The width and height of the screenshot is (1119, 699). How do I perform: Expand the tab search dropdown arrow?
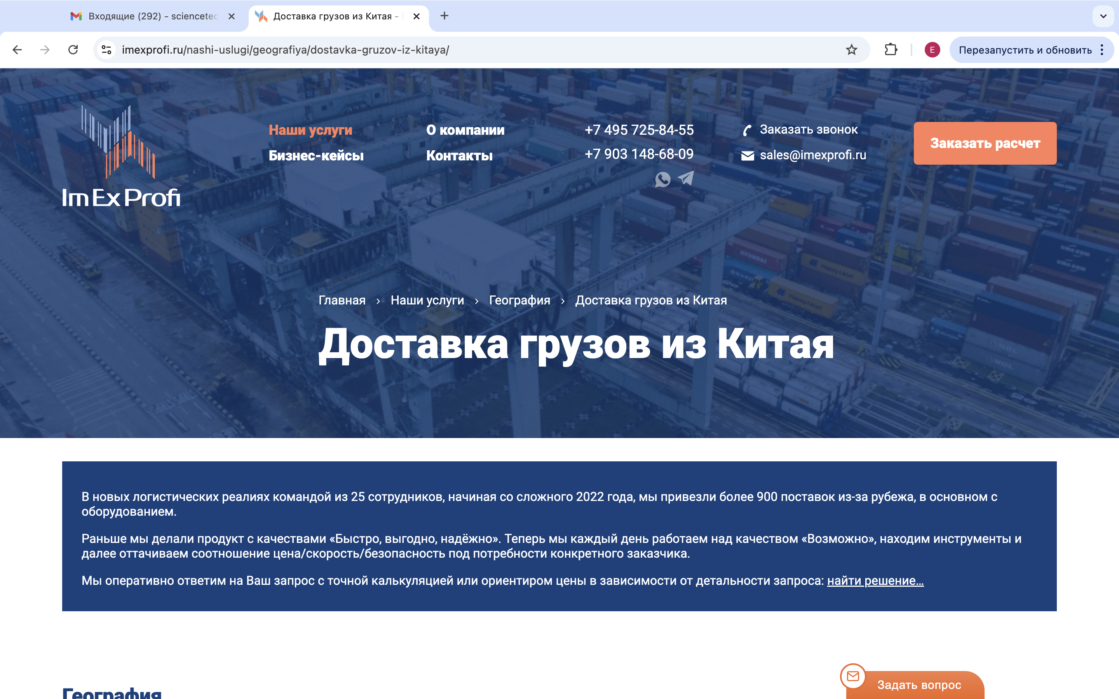click(x=1103, y=16)
